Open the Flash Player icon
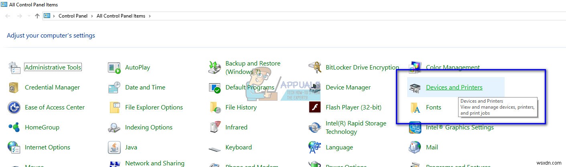Image resolution: width=566 pixels, height=167 pixels. click(x=315, y=107)
